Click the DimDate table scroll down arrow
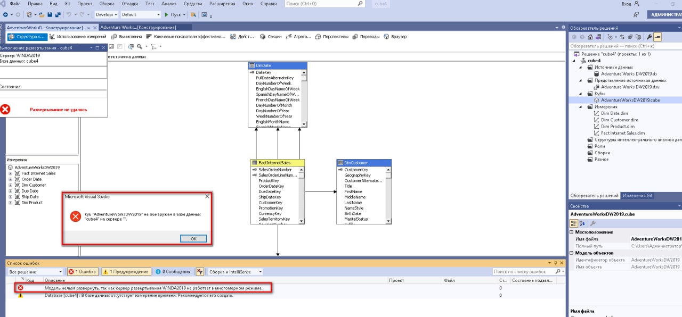 click(304, 124)
